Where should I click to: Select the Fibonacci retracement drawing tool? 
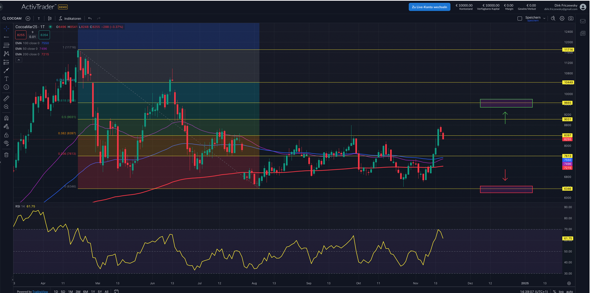[x=6, y=45]
